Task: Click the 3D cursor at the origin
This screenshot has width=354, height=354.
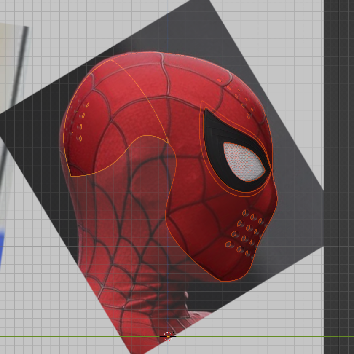Action: tap(168, 336)
